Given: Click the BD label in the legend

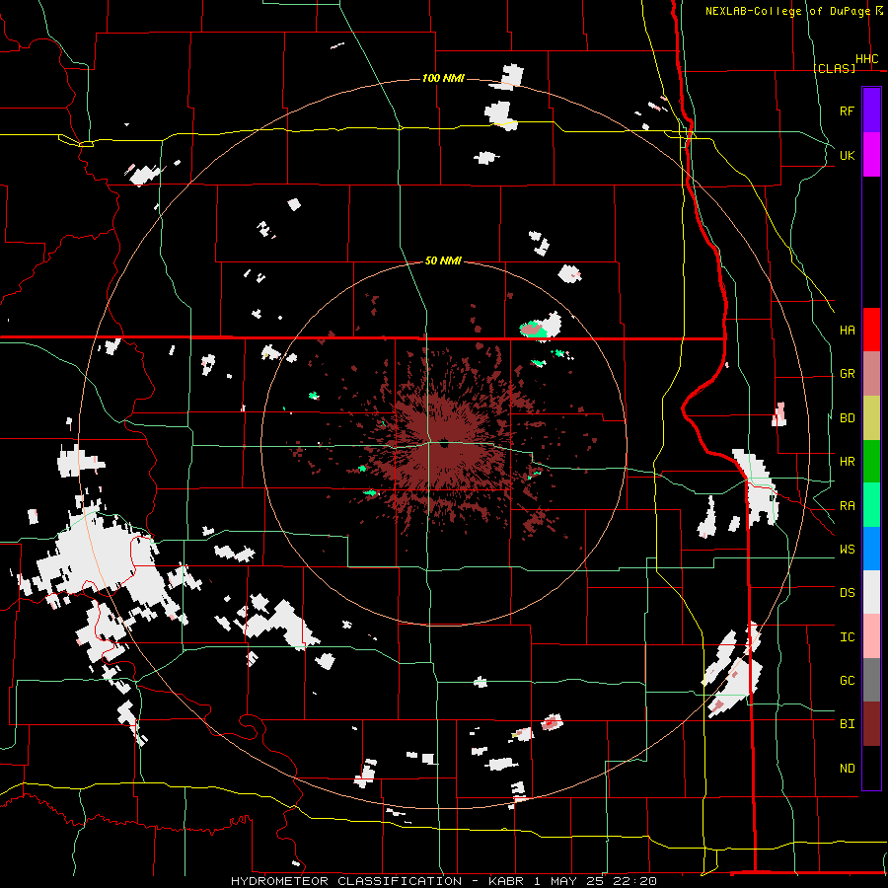Looking at the screenshot, I should click(x=847, y=418).
